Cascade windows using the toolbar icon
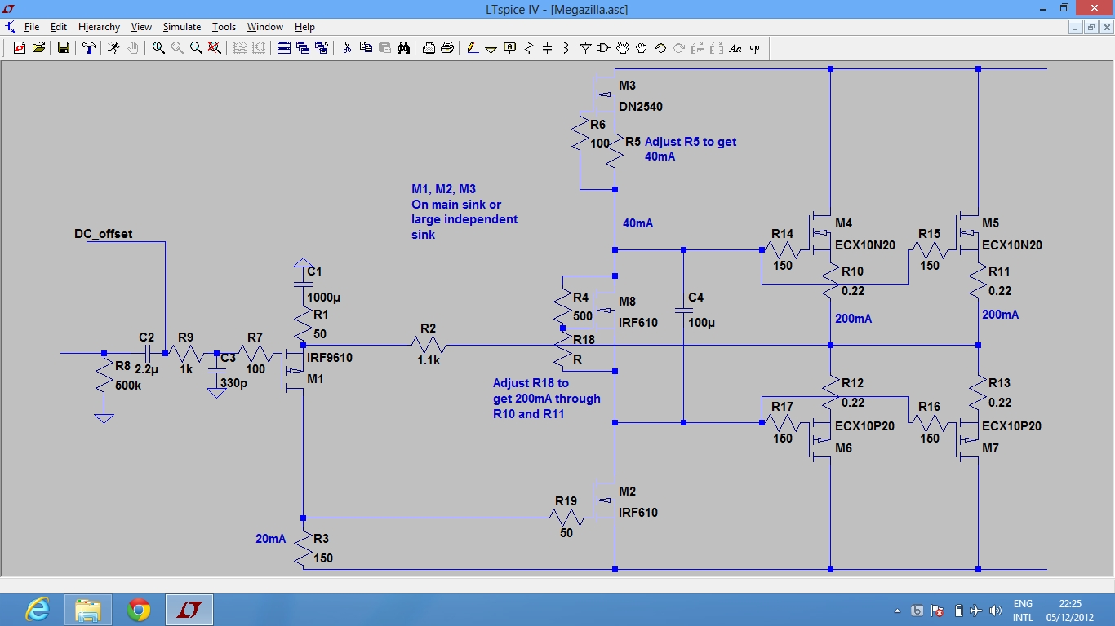This screenshot has height=626, width=1115. 303,48
